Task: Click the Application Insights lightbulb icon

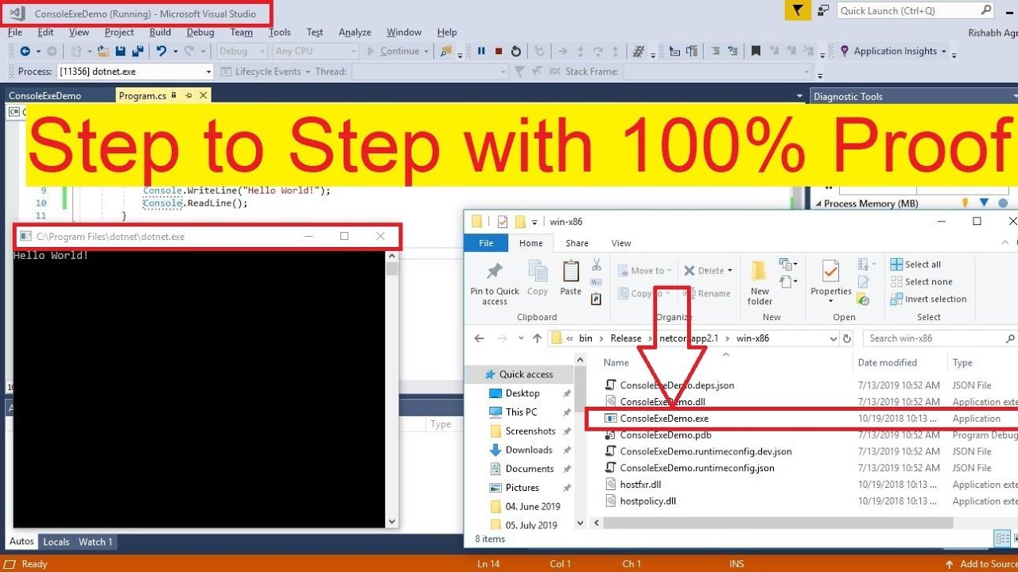Action: 845,51
